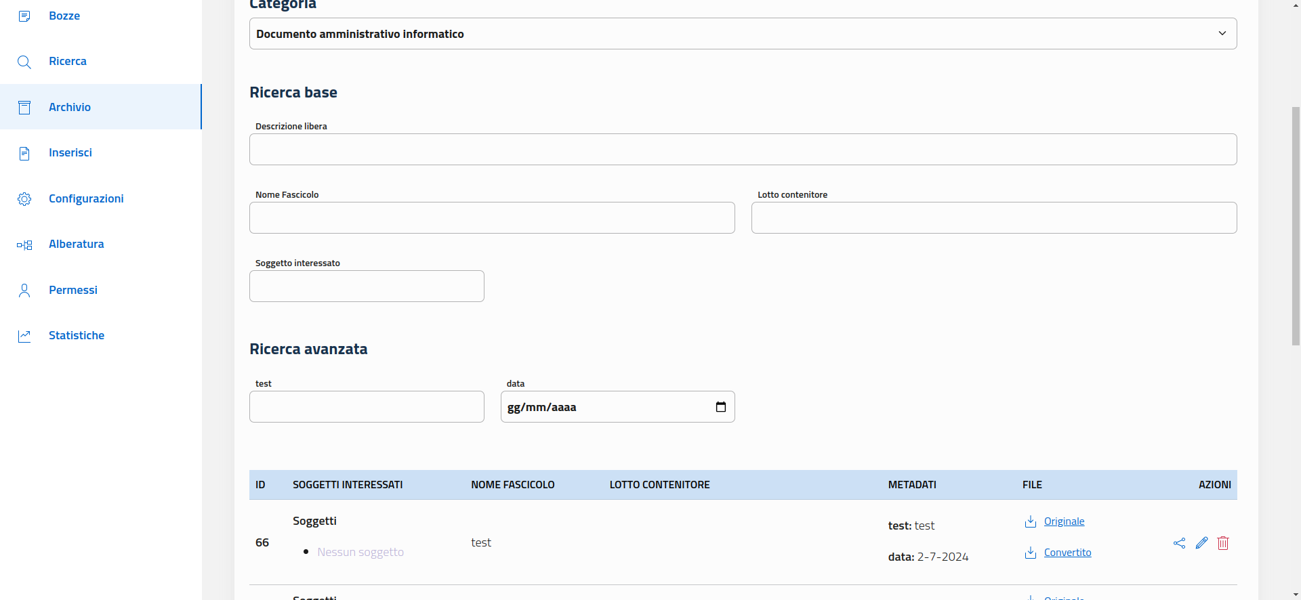The height and width of the screenshot is (600, 1301).
Task: Click the share icon for document 66
Action: point(1179,543)
